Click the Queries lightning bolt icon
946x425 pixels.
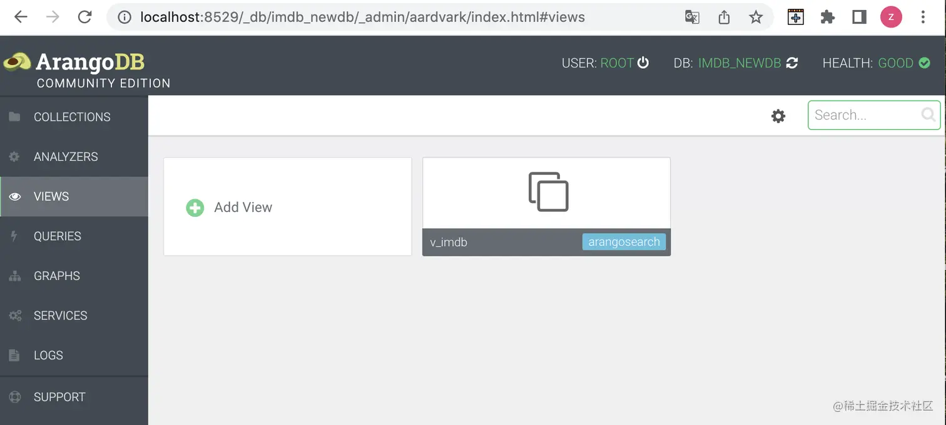[x=14, y=236]
